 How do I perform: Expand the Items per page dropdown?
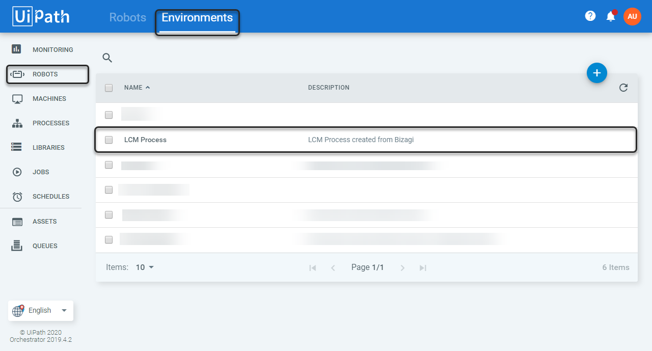point(145,267)
